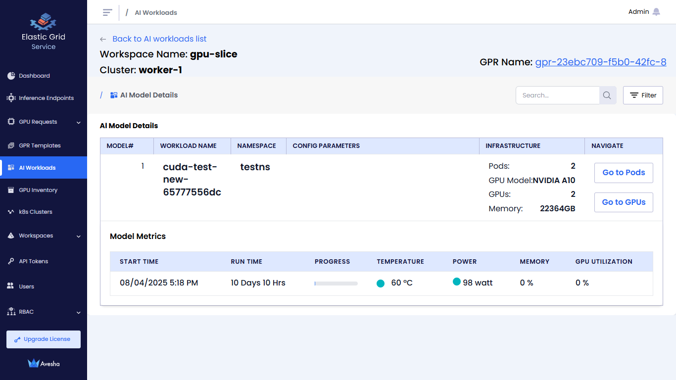Click the model progress bar
676x380 pixels.
(336, 284)
